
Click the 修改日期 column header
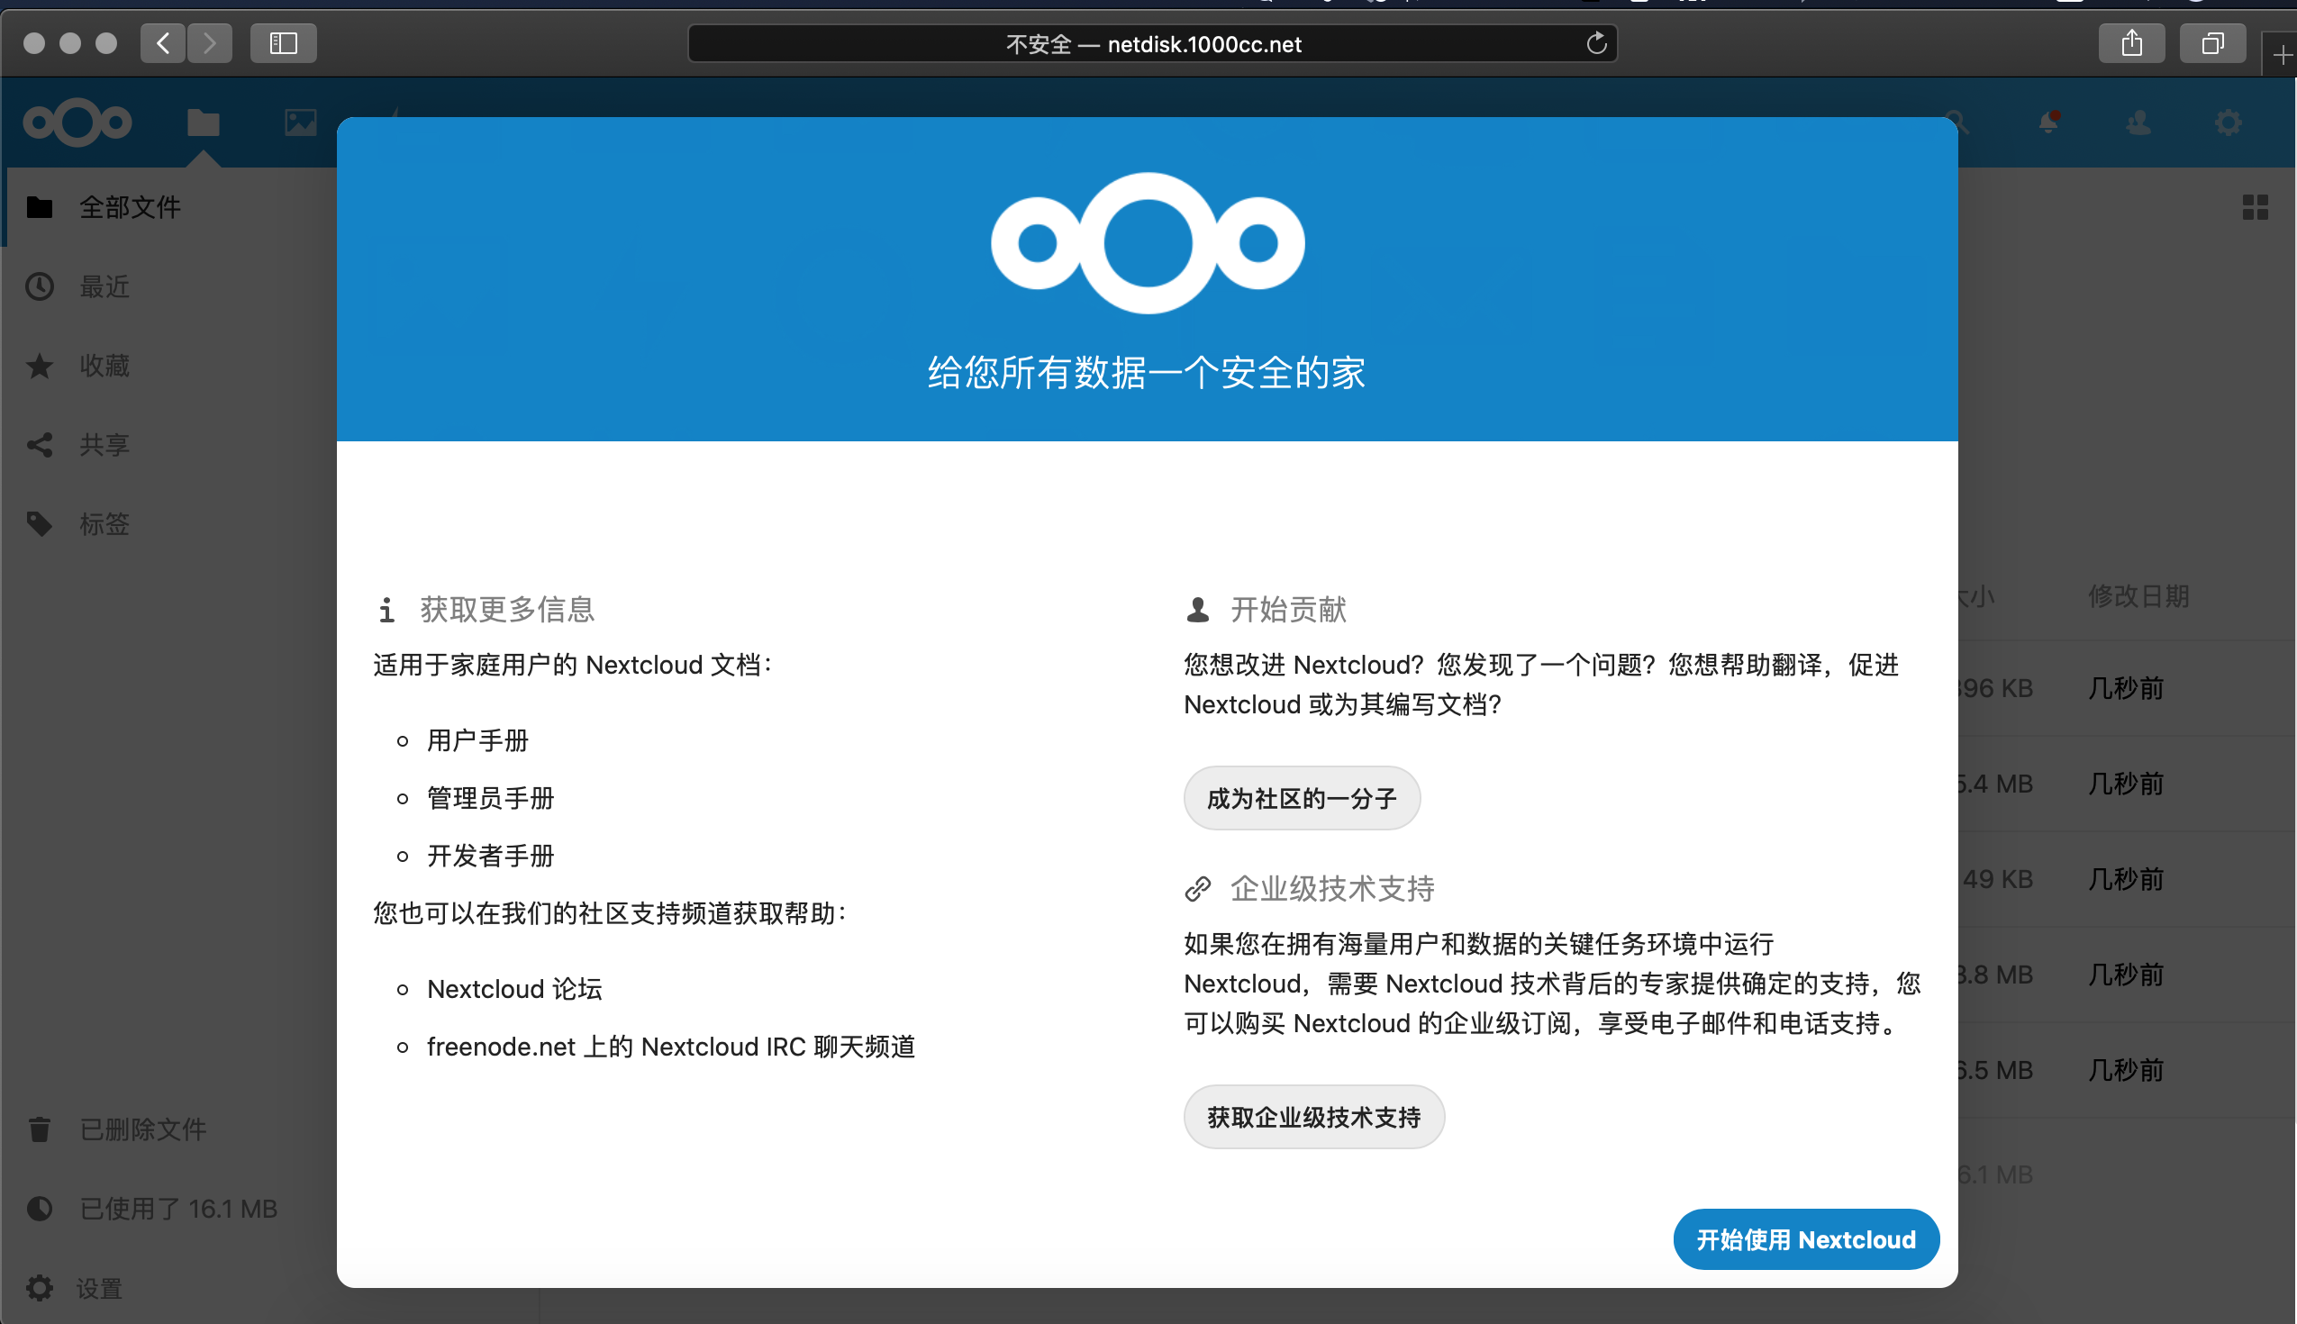tap(2138, 596)
